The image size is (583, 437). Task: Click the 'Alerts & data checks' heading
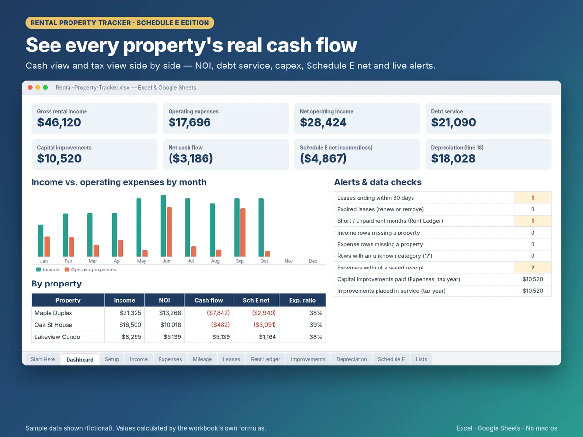378,182
